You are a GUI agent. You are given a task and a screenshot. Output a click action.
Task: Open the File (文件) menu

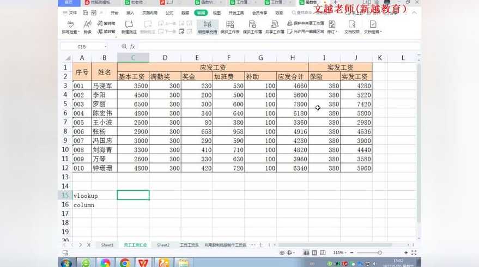click(70, 13)
